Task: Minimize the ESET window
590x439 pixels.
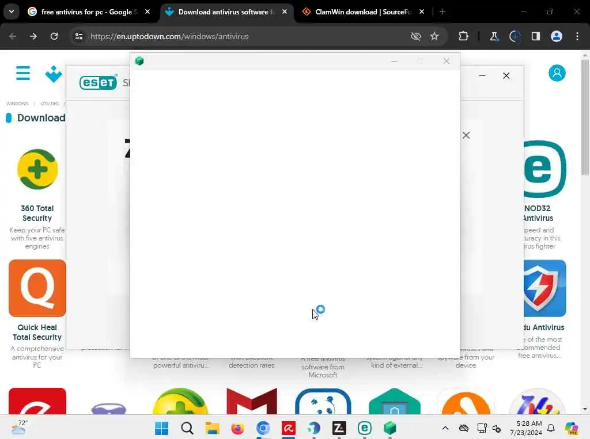Action: click(x=482, y=76)
